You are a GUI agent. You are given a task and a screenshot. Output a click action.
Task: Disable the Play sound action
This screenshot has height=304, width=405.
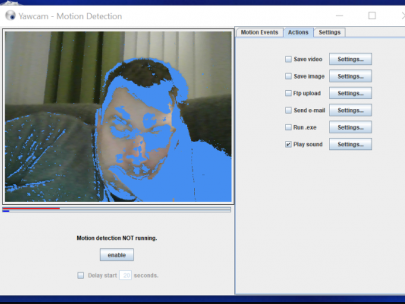288,144
